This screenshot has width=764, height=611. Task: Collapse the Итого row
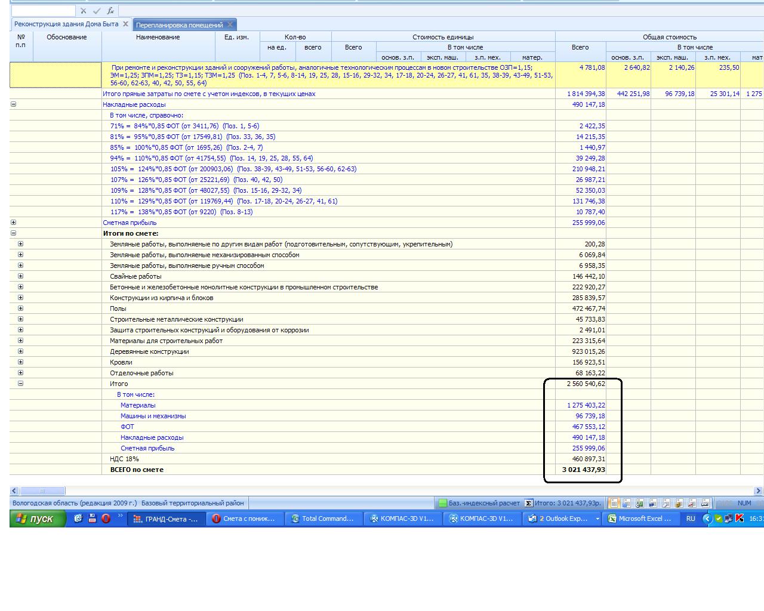point(20,384)
